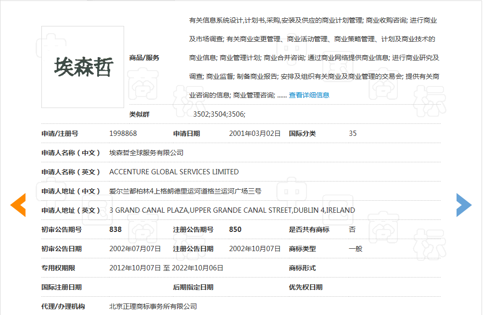Click the 商标类型 label
483x315 pixels.
[303, 249]
